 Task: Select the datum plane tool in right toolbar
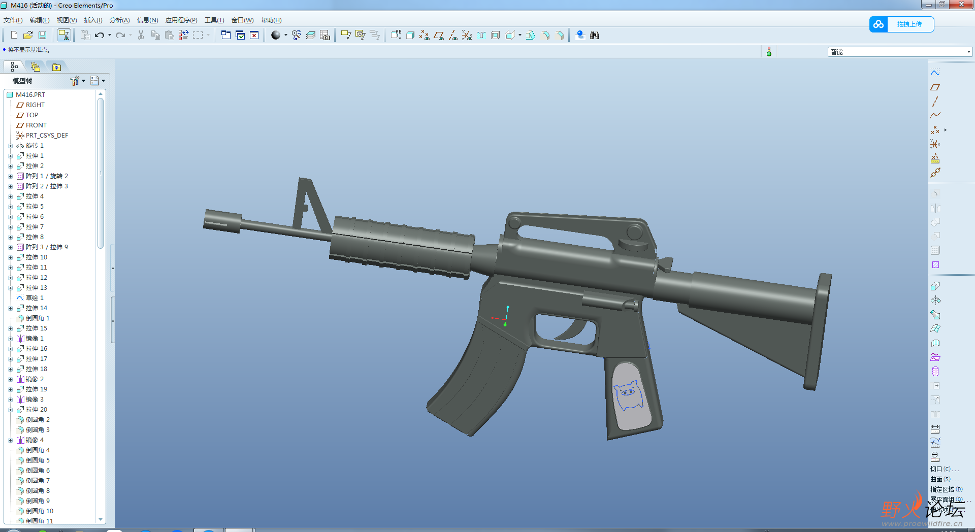(935, 87)
